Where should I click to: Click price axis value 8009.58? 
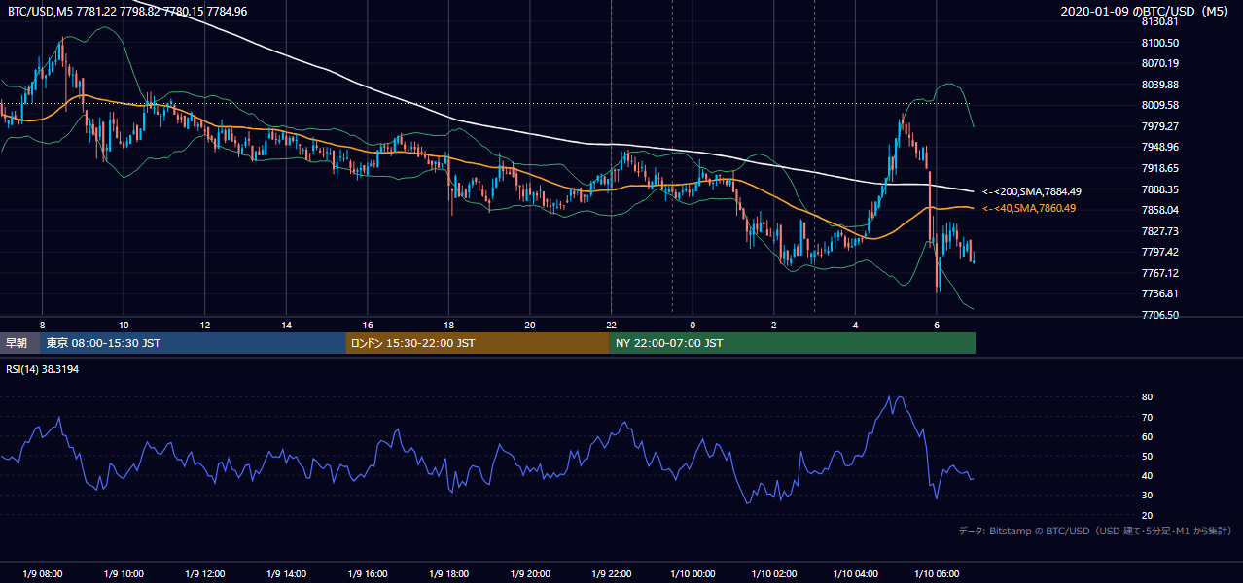click(x=1160, y=105)
